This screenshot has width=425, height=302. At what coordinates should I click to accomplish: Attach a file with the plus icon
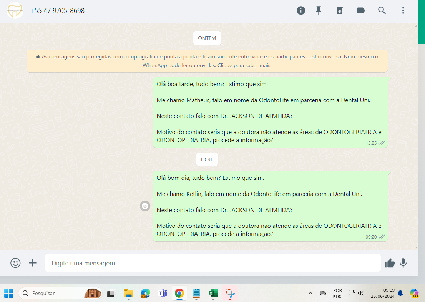(33, 263)
